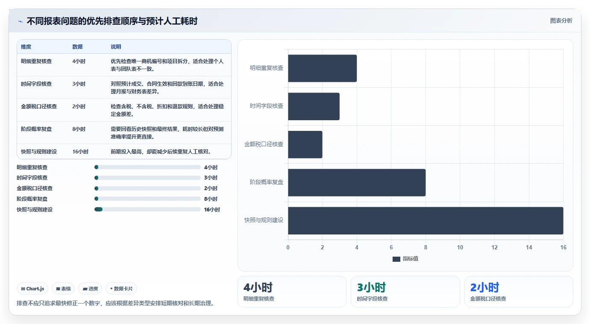This screenshot has height=324, width=590.
Task: Click description starting 优先检查唯一商机编号
Action: point(167,65)
